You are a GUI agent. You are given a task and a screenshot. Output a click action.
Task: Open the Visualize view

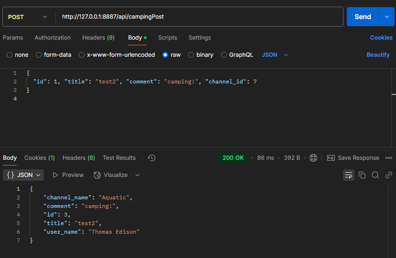click(111, 175)
